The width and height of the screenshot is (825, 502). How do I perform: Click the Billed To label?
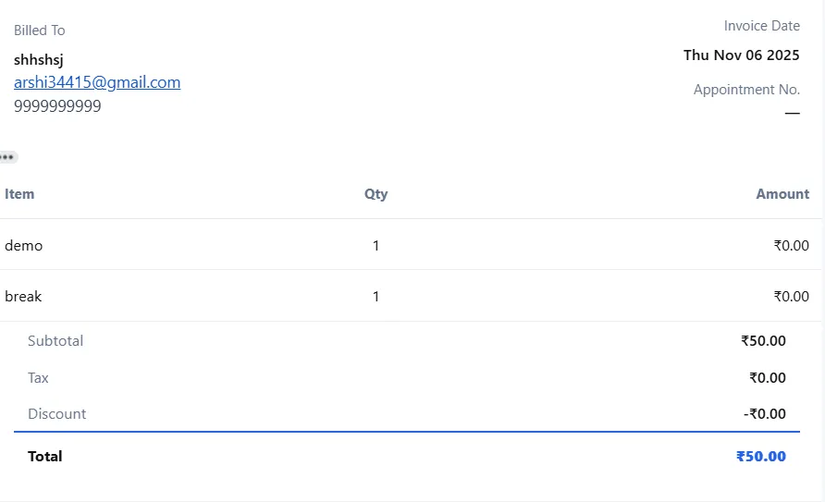point(40,31)
